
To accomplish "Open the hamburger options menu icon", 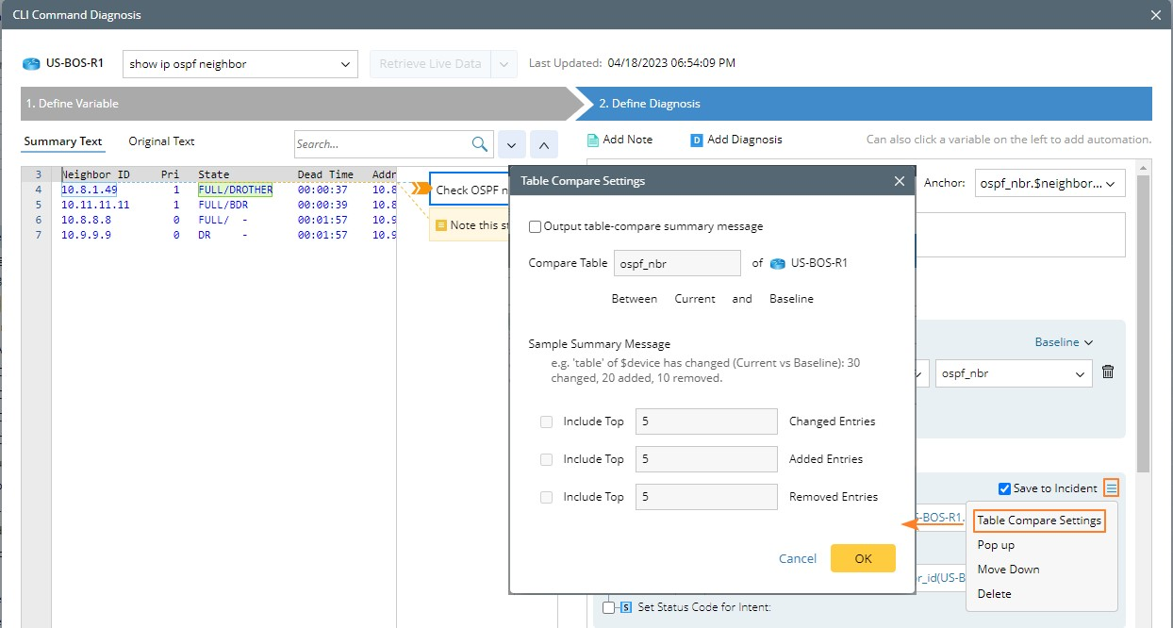I will (x=1112, y=488).
